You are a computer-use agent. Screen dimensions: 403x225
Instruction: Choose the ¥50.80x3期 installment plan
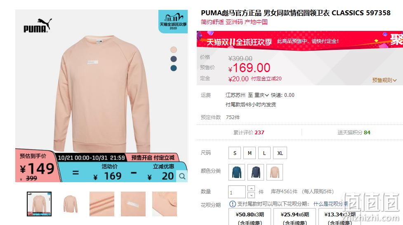click(x=250, y=218)
